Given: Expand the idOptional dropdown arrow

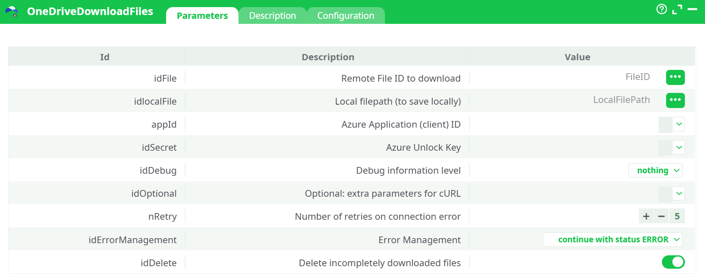Looking at the screenshot, I should coord(679,193).
